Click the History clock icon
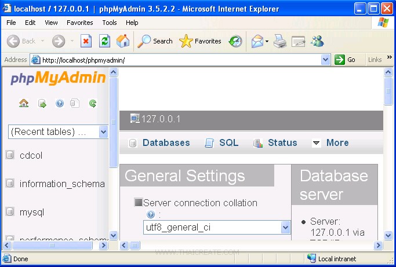Viewport: 396px width, 267px height. pyautogui.click(x=235, y=41)
